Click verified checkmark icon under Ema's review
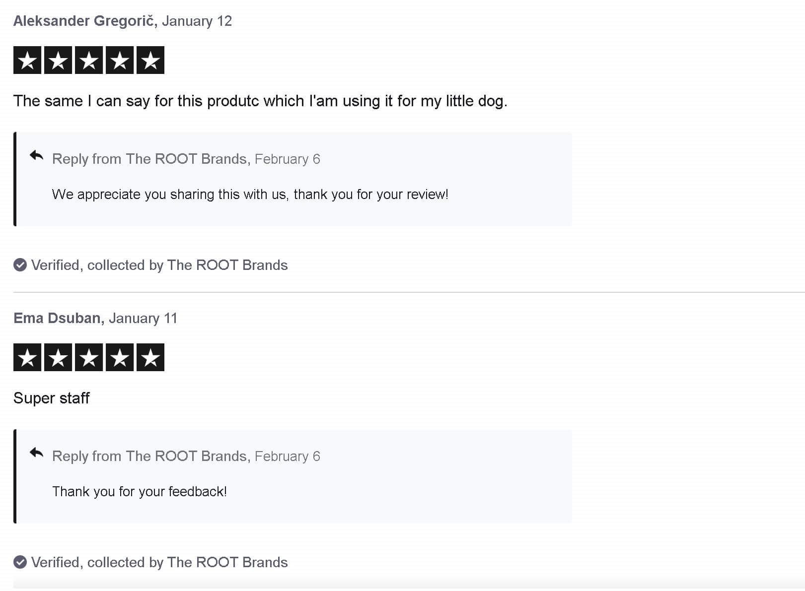This screenshot has height=591, width=805. tap(20, 562)
